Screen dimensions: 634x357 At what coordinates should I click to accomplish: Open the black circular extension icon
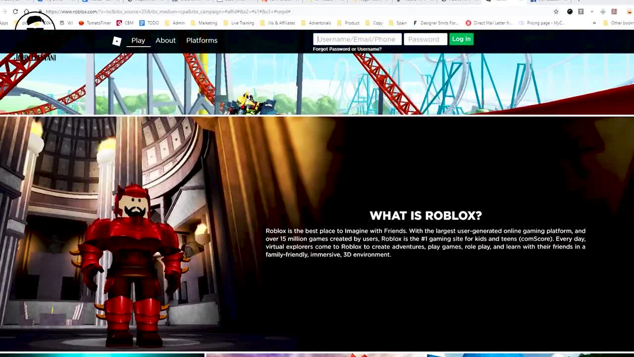(x=570, y=11)
